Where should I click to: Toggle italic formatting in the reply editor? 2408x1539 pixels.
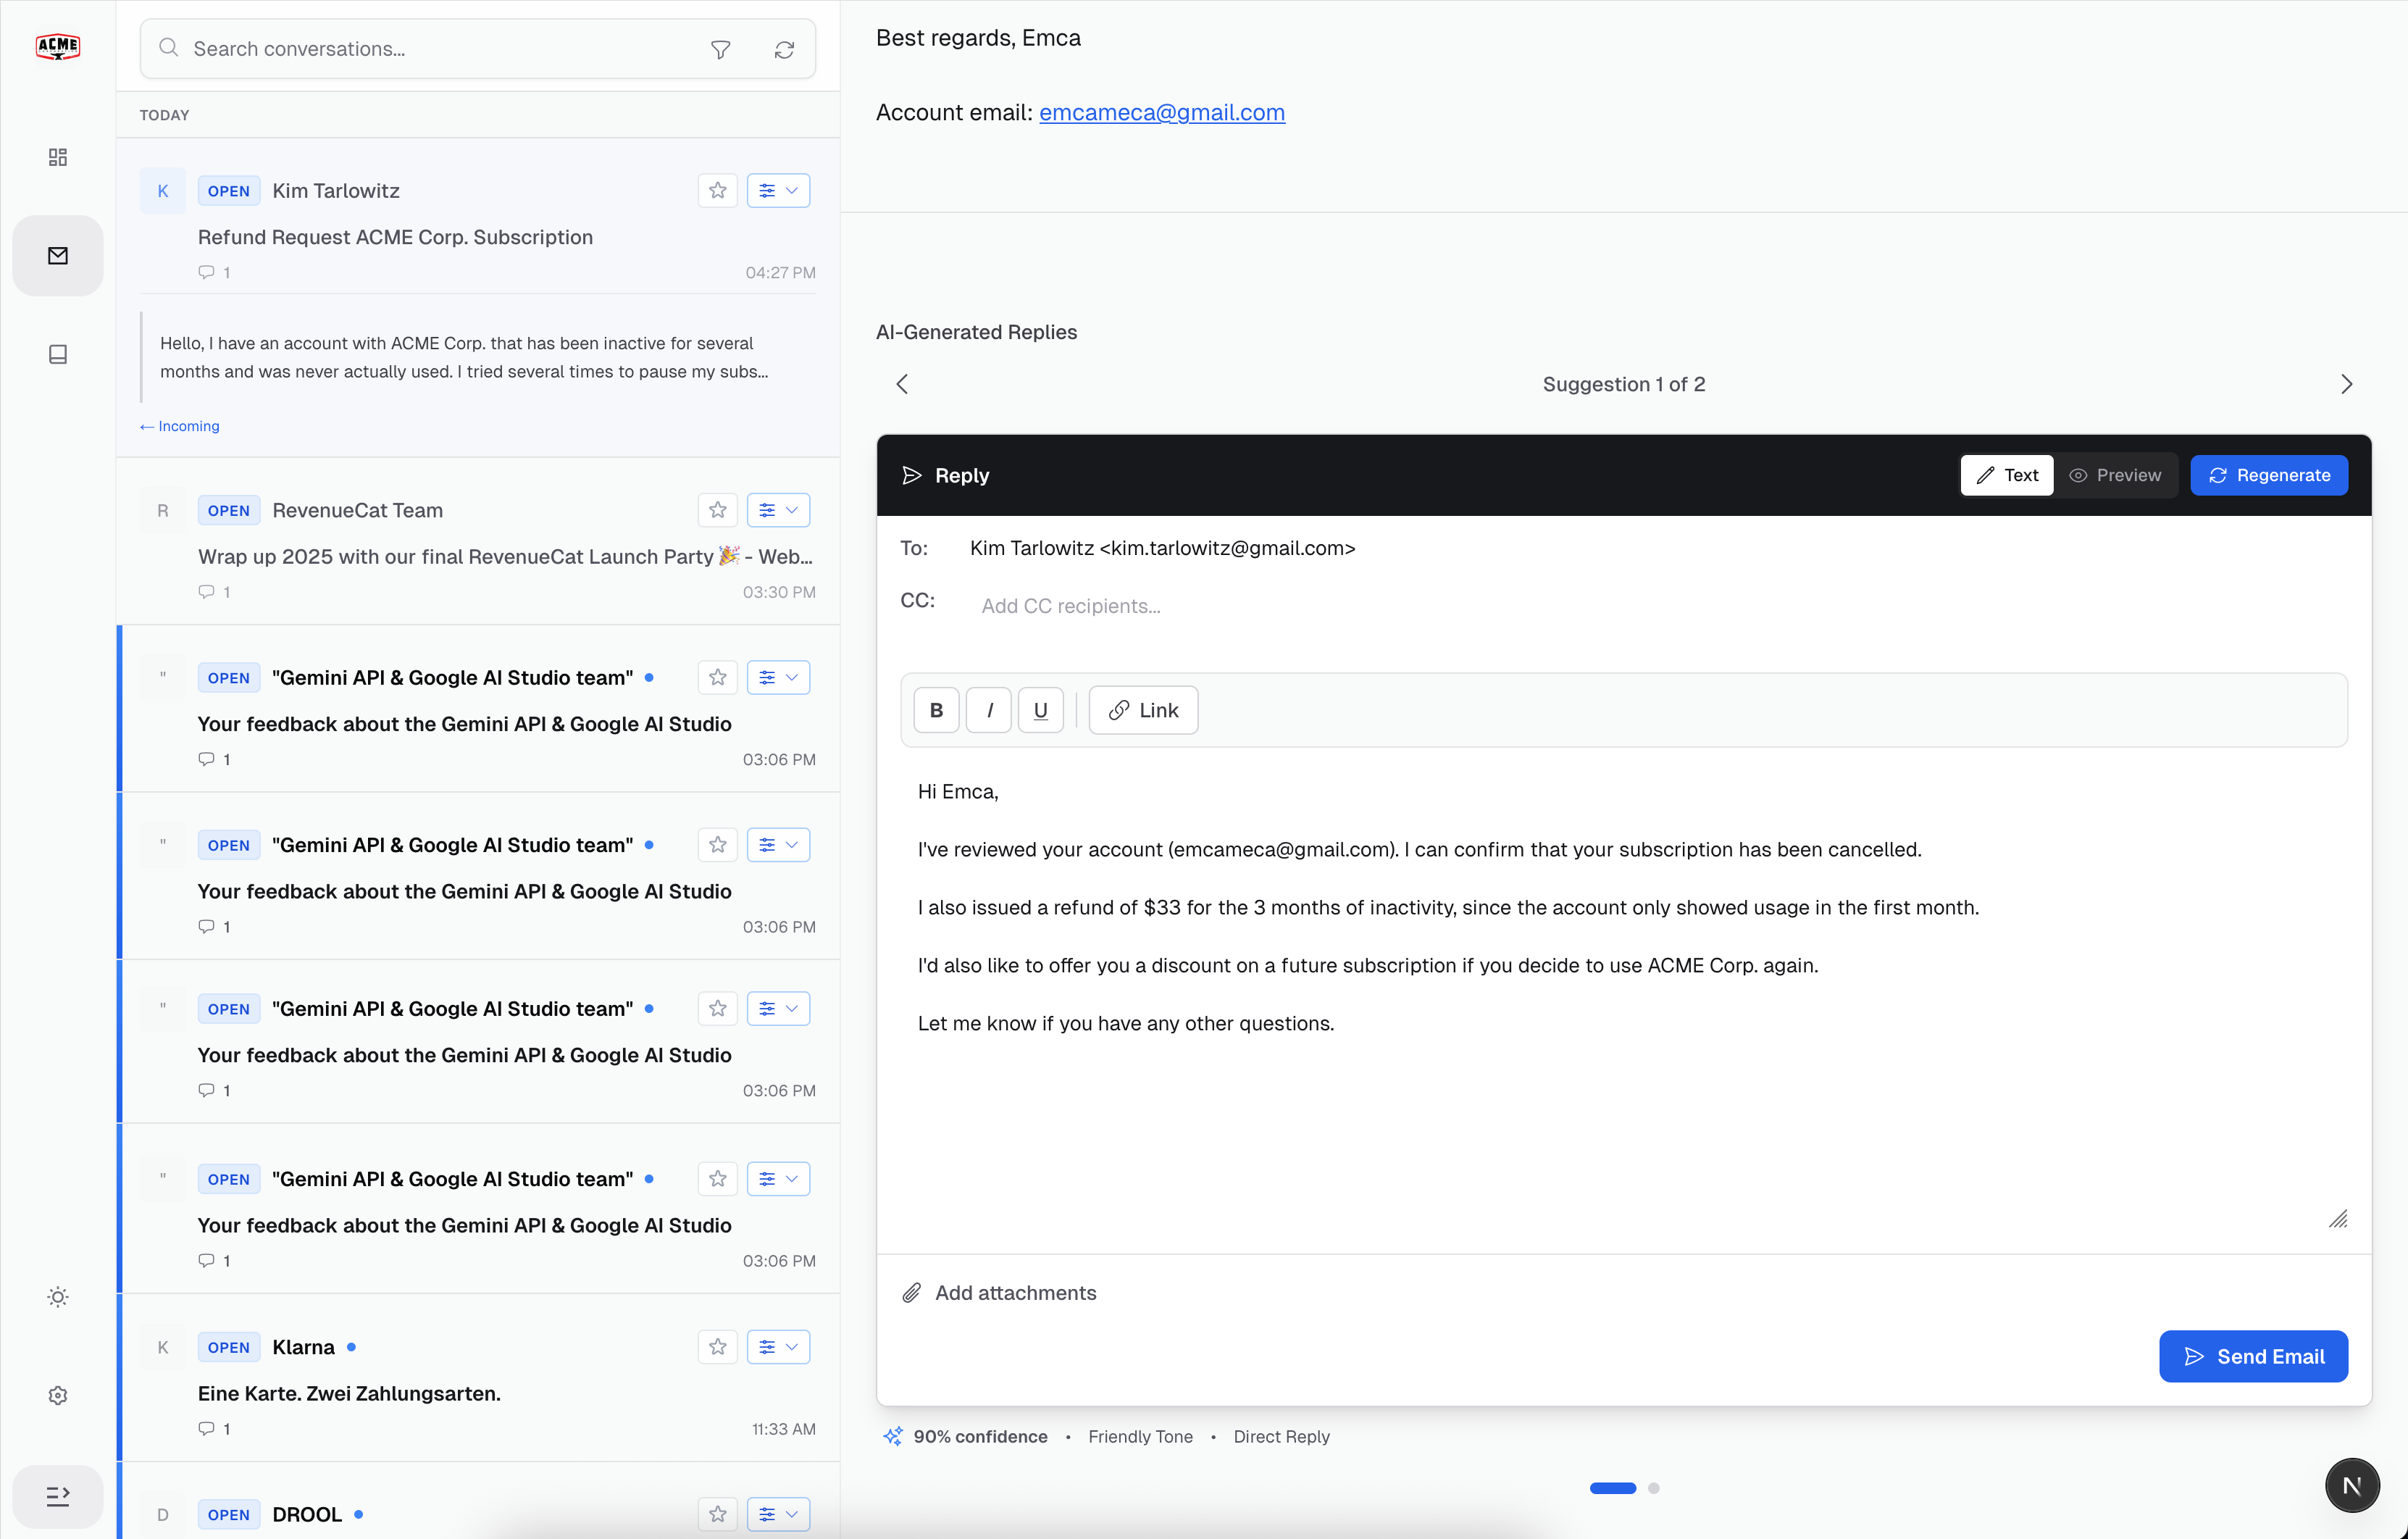pyautogui.click(x=989, y=710)
